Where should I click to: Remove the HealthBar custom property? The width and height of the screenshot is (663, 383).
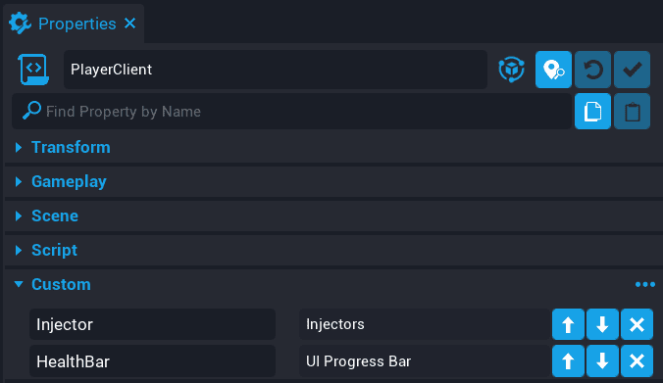(637, 361)
